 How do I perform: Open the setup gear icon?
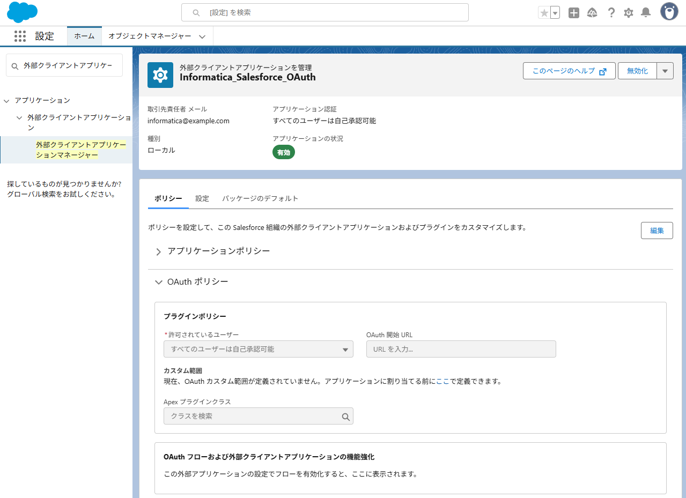tap(629, 13)
